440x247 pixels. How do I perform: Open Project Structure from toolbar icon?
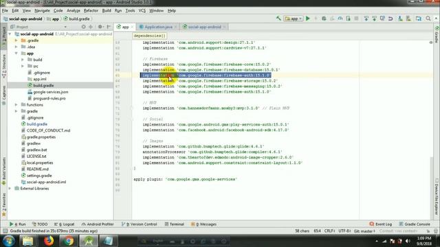point(419,19)
